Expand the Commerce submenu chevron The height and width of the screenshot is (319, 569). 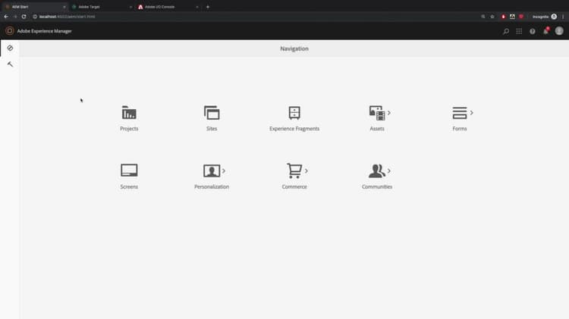coord(307,170)
